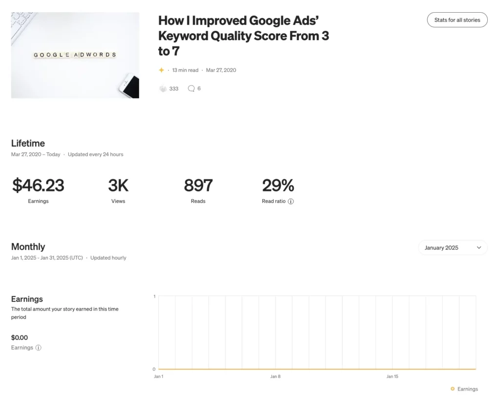This screenshot has height=395, width=500.
Task: Click the Jan 1 chart axis label
Action: pyautogui.click(x=159, y=376)
